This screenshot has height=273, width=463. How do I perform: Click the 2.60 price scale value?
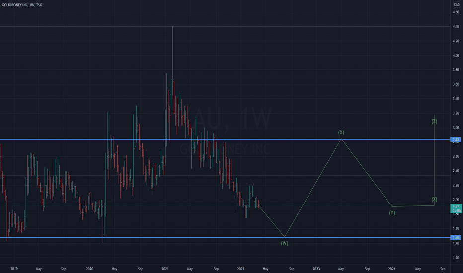pyautogui.click(x=456, y=156)
